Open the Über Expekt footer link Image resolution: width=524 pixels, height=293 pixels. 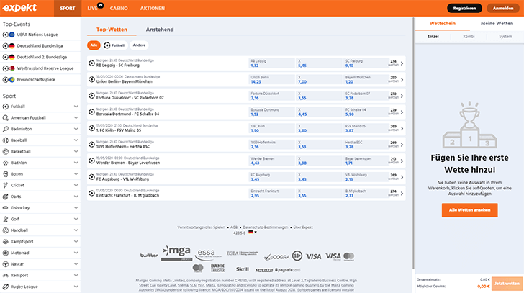click(x=303, y=227)
